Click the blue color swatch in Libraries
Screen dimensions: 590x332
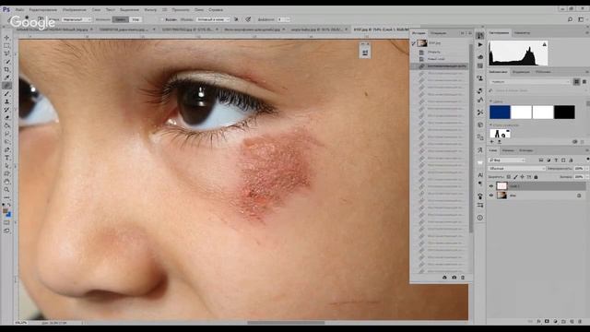500,113
